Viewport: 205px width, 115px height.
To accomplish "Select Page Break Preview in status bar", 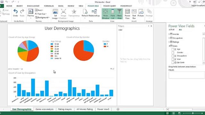I will [x=179, y=113].
